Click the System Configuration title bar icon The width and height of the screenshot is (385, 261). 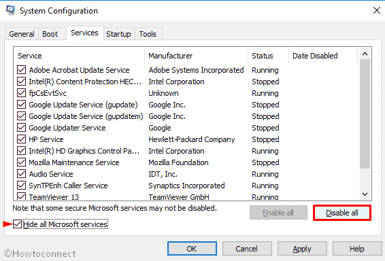[10, 10]
